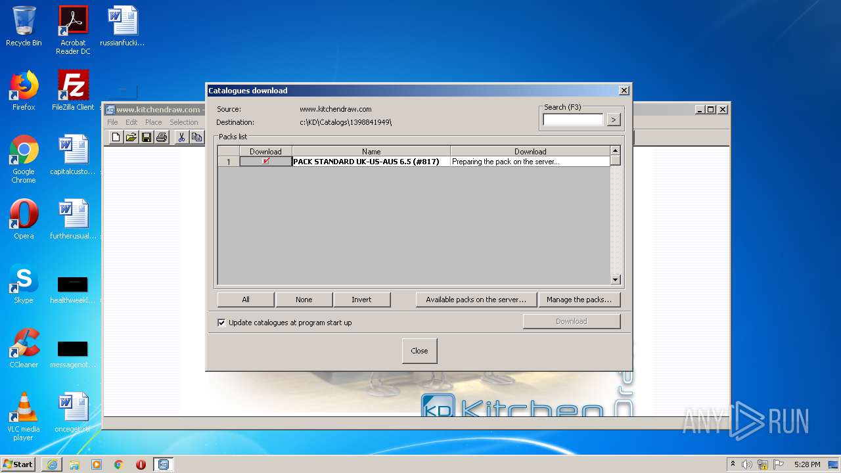Click the 5:28 PM taskbar clock
The height and width of the screenshot is (473, 841).
[807, 464]
